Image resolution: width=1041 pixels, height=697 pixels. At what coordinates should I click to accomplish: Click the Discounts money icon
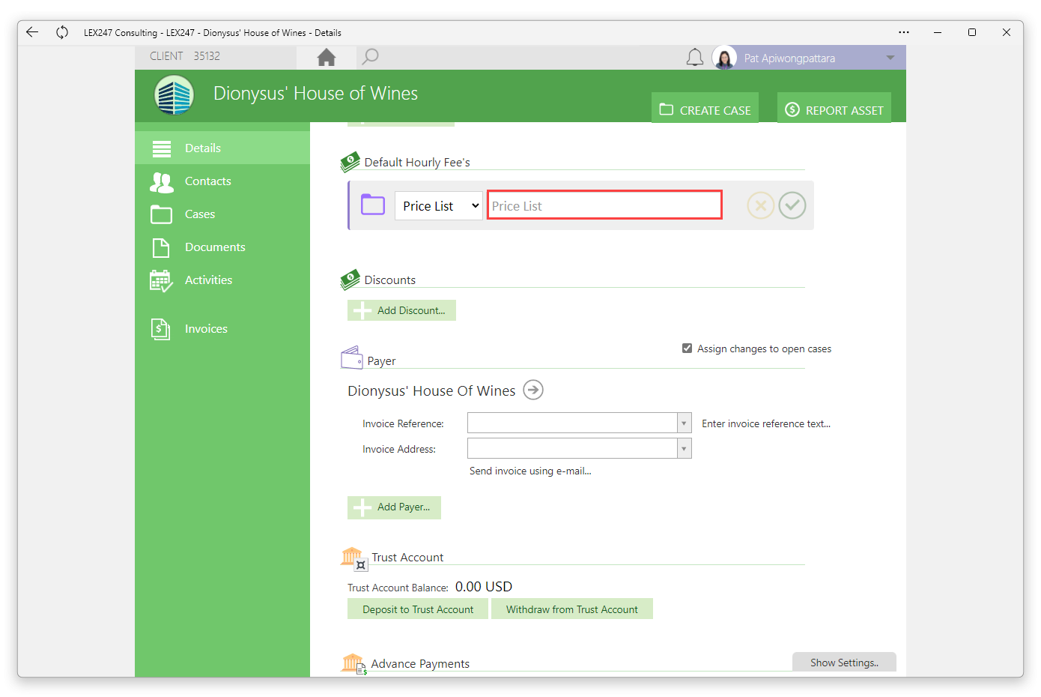tap(350, 280)
